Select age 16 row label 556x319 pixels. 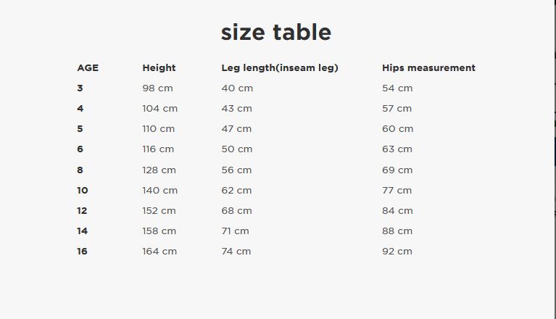click(x=82, y=251)
